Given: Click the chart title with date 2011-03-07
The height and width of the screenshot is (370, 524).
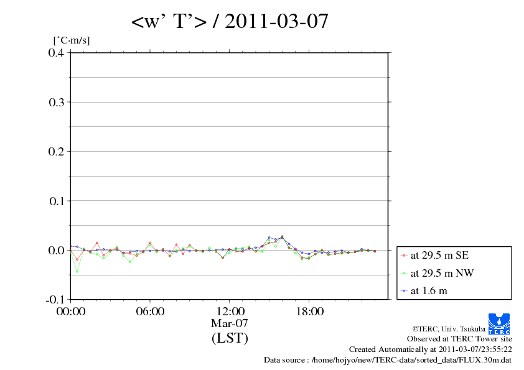Looking at the screenshot, I should (x=230, y=22).
